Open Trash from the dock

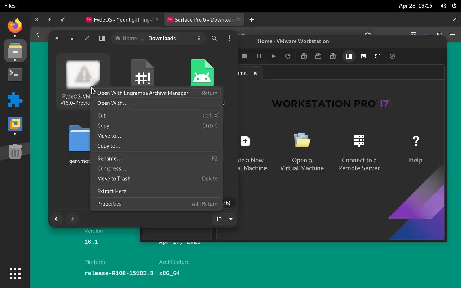(x=15, y=152)
